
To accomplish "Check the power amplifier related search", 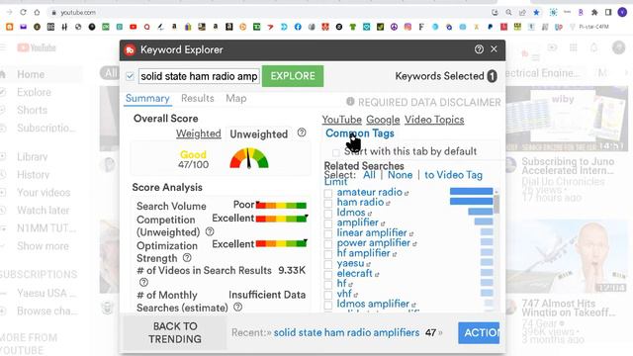I will 328,244.
